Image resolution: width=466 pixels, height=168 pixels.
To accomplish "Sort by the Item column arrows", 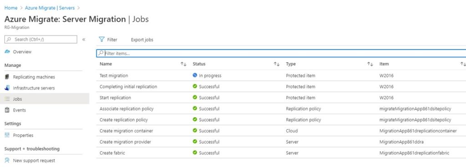I will point(463,64).
